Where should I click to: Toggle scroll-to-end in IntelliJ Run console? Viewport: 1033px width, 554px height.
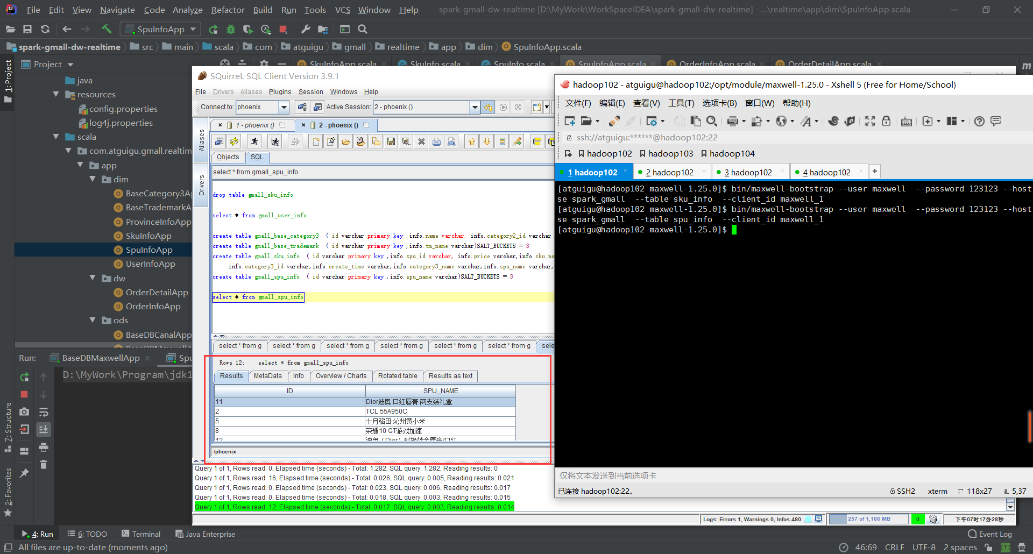point(44,429)
